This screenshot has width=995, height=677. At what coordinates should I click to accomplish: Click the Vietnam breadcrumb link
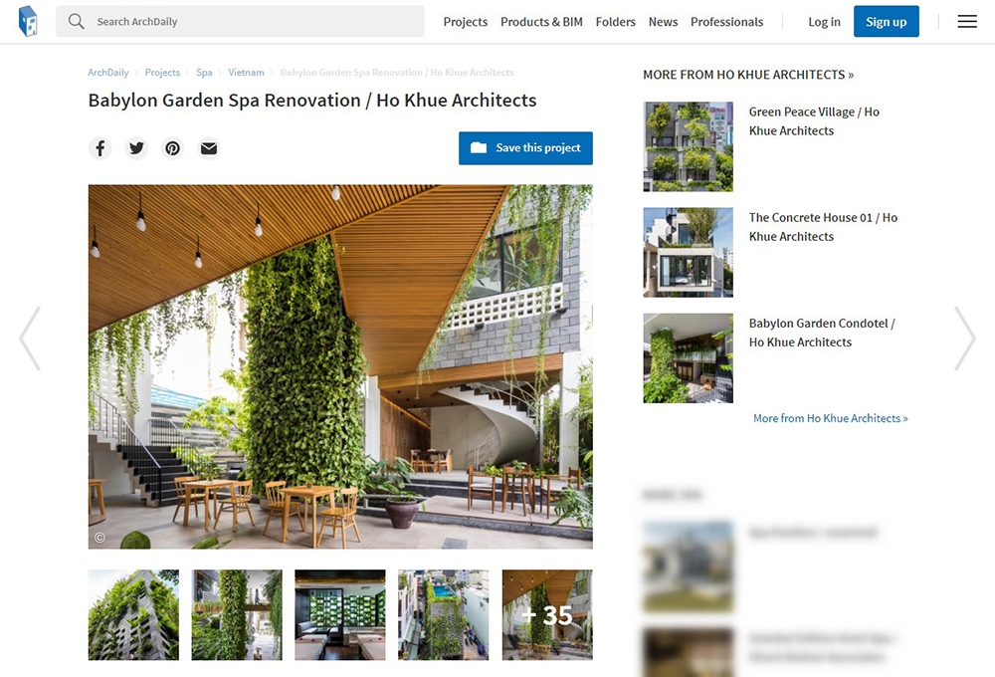(246, 73)
